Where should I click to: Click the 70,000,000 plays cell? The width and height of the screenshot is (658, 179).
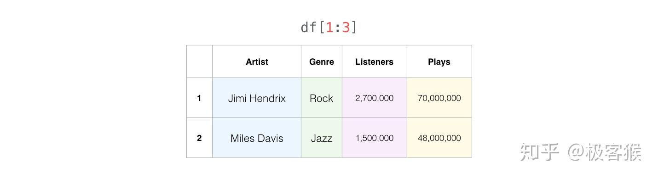click(x=439, y=98)
